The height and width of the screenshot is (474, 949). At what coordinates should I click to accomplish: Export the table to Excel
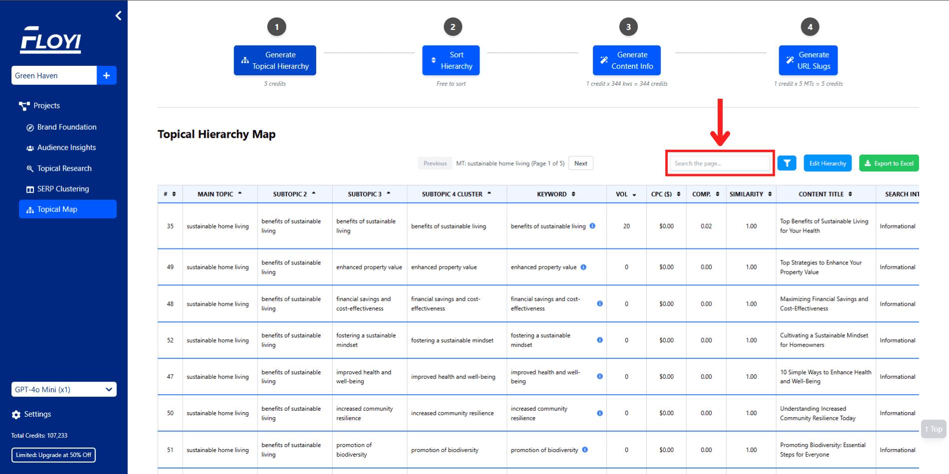coord(889,163)
